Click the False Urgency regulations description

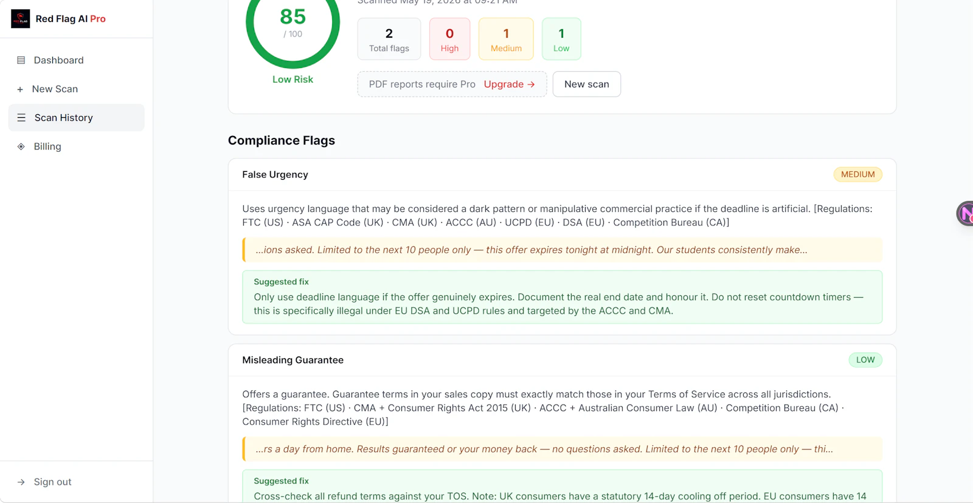pyautogui.click(x=557, y=216)
